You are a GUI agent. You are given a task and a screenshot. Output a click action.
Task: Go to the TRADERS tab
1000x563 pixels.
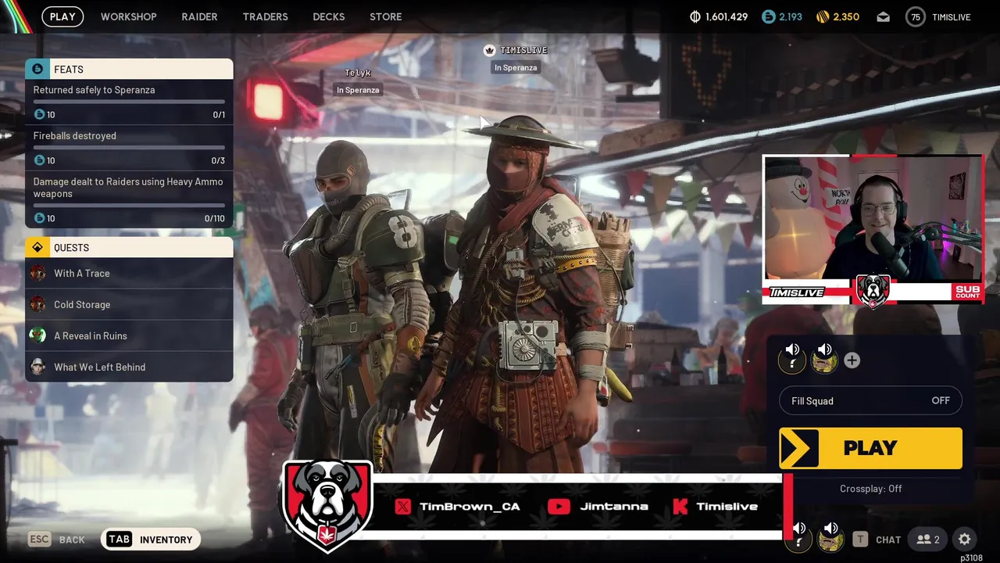[266, 16]
